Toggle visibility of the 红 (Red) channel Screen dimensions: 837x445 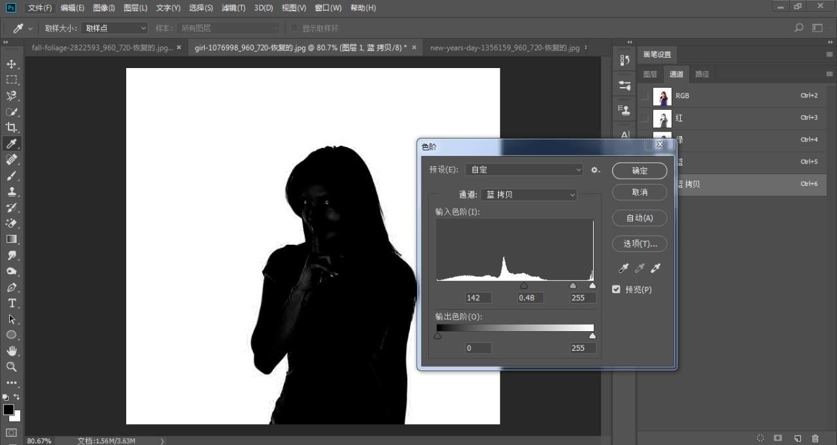click(x=645, y=118)
